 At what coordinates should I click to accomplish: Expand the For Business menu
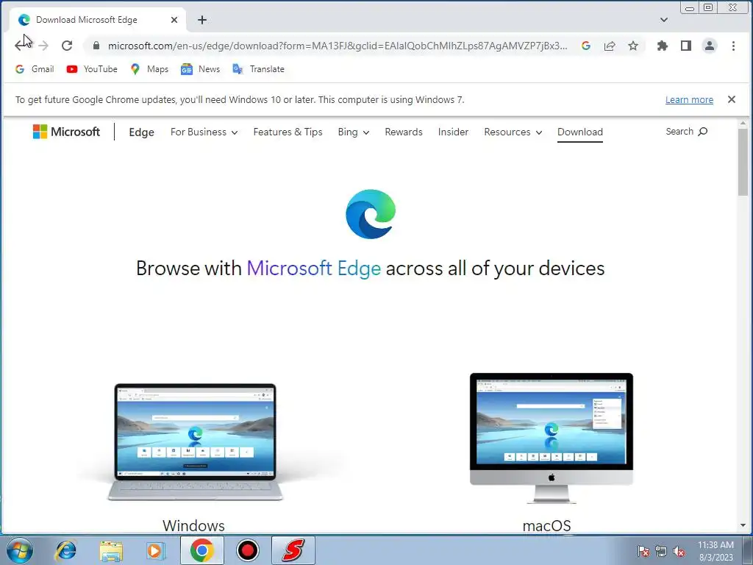[204, 132]
